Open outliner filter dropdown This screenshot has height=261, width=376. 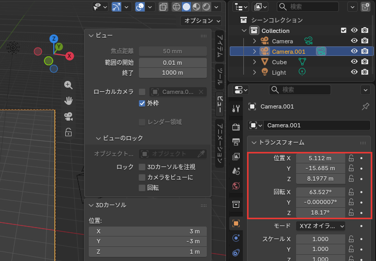pos(352,7)
